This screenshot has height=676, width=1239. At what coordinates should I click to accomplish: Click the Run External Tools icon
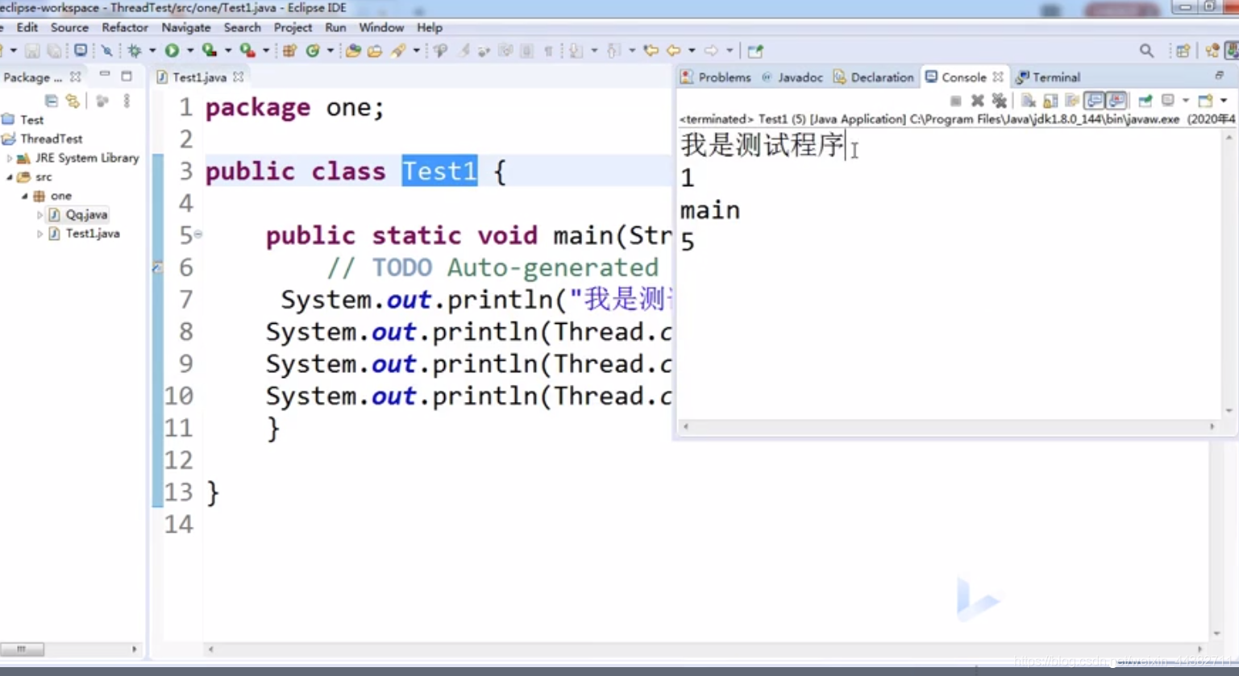coord(247,51)
